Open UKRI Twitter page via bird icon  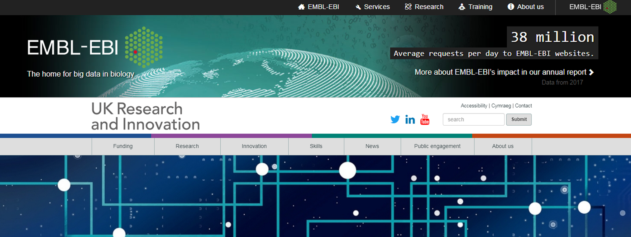click(x=395, y=119)
